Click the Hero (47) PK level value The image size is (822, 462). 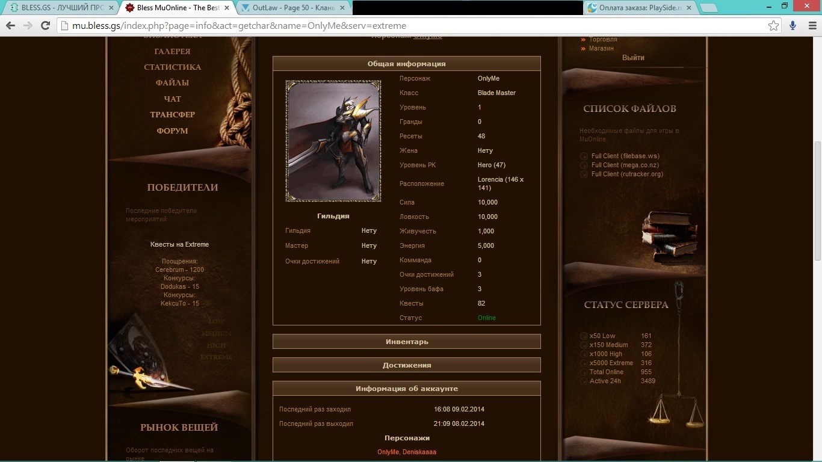click(492, 165)
